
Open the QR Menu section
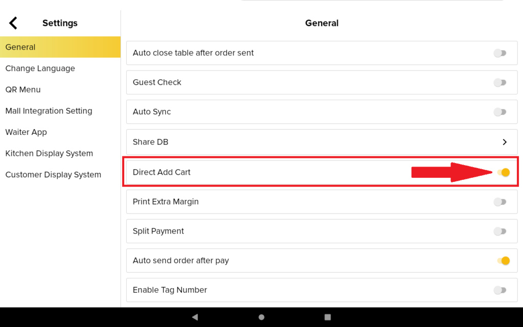tap(23, 89)
